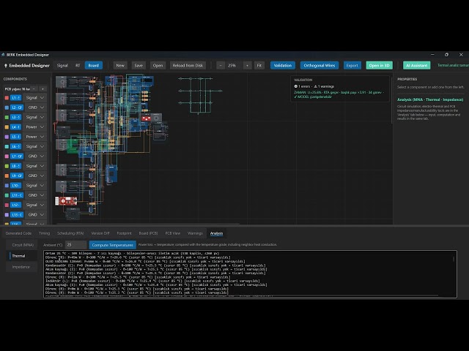Screen dimensions: 469x351
Task: Open the L3 layer type dropdown (Signal)
Action: [x=35, y=117]
